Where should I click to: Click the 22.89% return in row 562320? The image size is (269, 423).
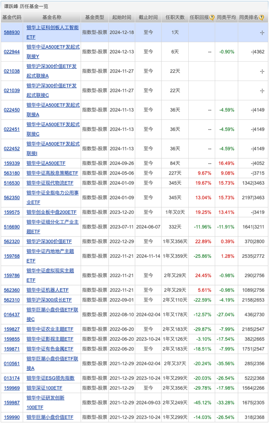[x=203, y=242]
